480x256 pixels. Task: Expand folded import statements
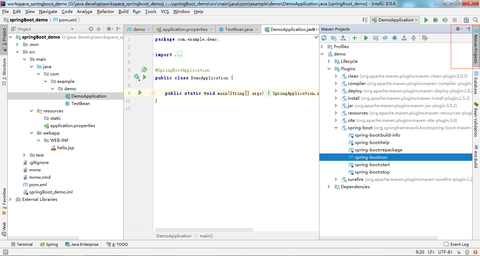click(153, 55)
